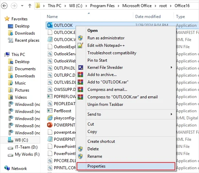The height and width of the screenshot is (173, 199).
Task: Choose Unpin from Taskbar
Action: tap(126, 104)
